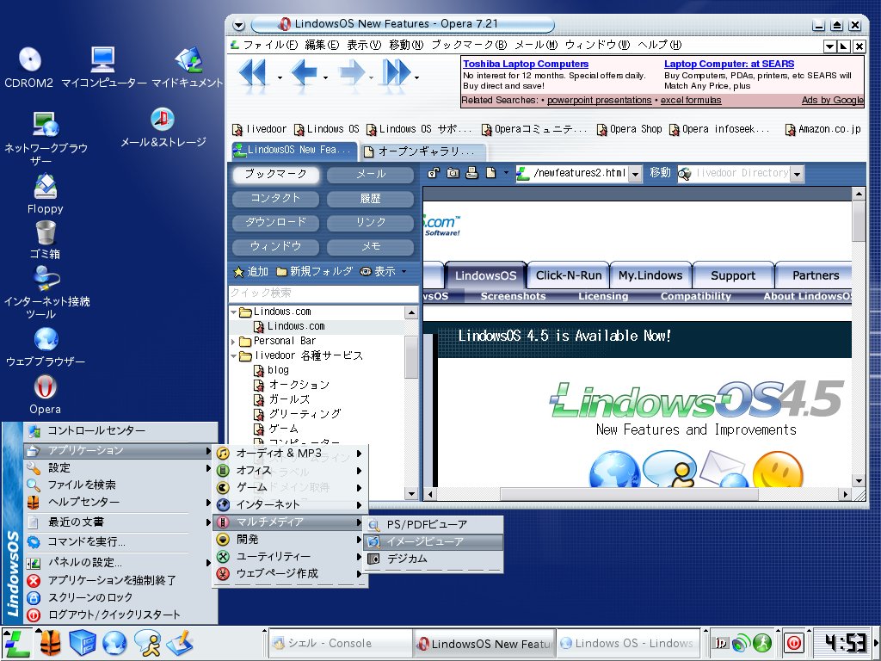The height and width of the screenshot is (661, 881).
Task: Click the bookmarks panel vertical scrollbar
Action: tap(411, 403)
